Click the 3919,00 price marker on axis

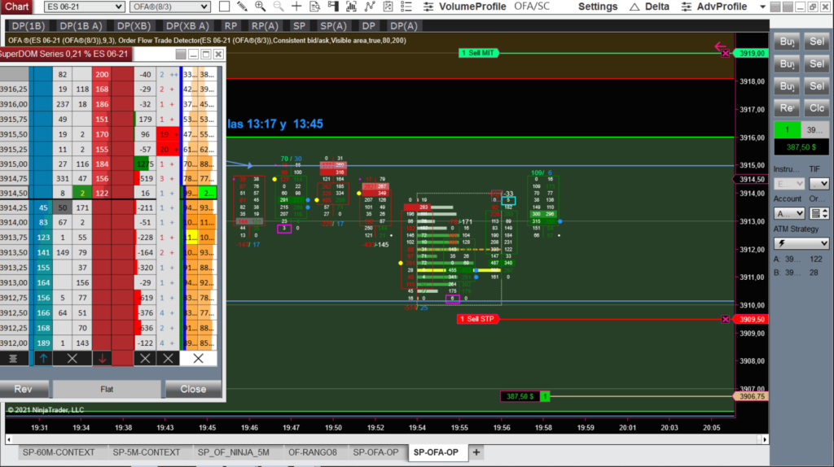coord(750,53)
